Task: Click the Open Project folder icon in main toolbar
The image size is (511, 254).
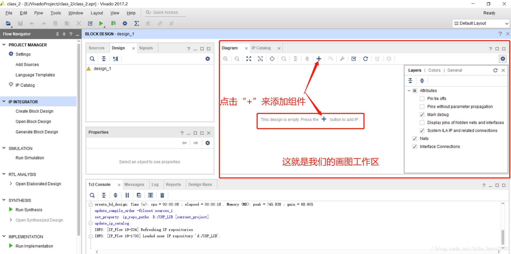Action: [x=8, y=23]
